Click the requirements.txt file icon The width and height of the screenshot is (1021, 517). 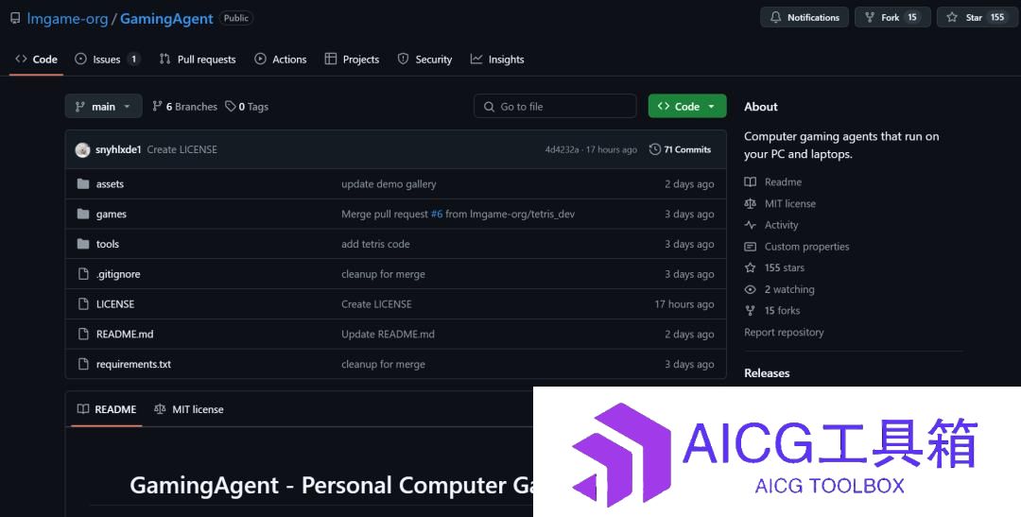click(82, 364)
